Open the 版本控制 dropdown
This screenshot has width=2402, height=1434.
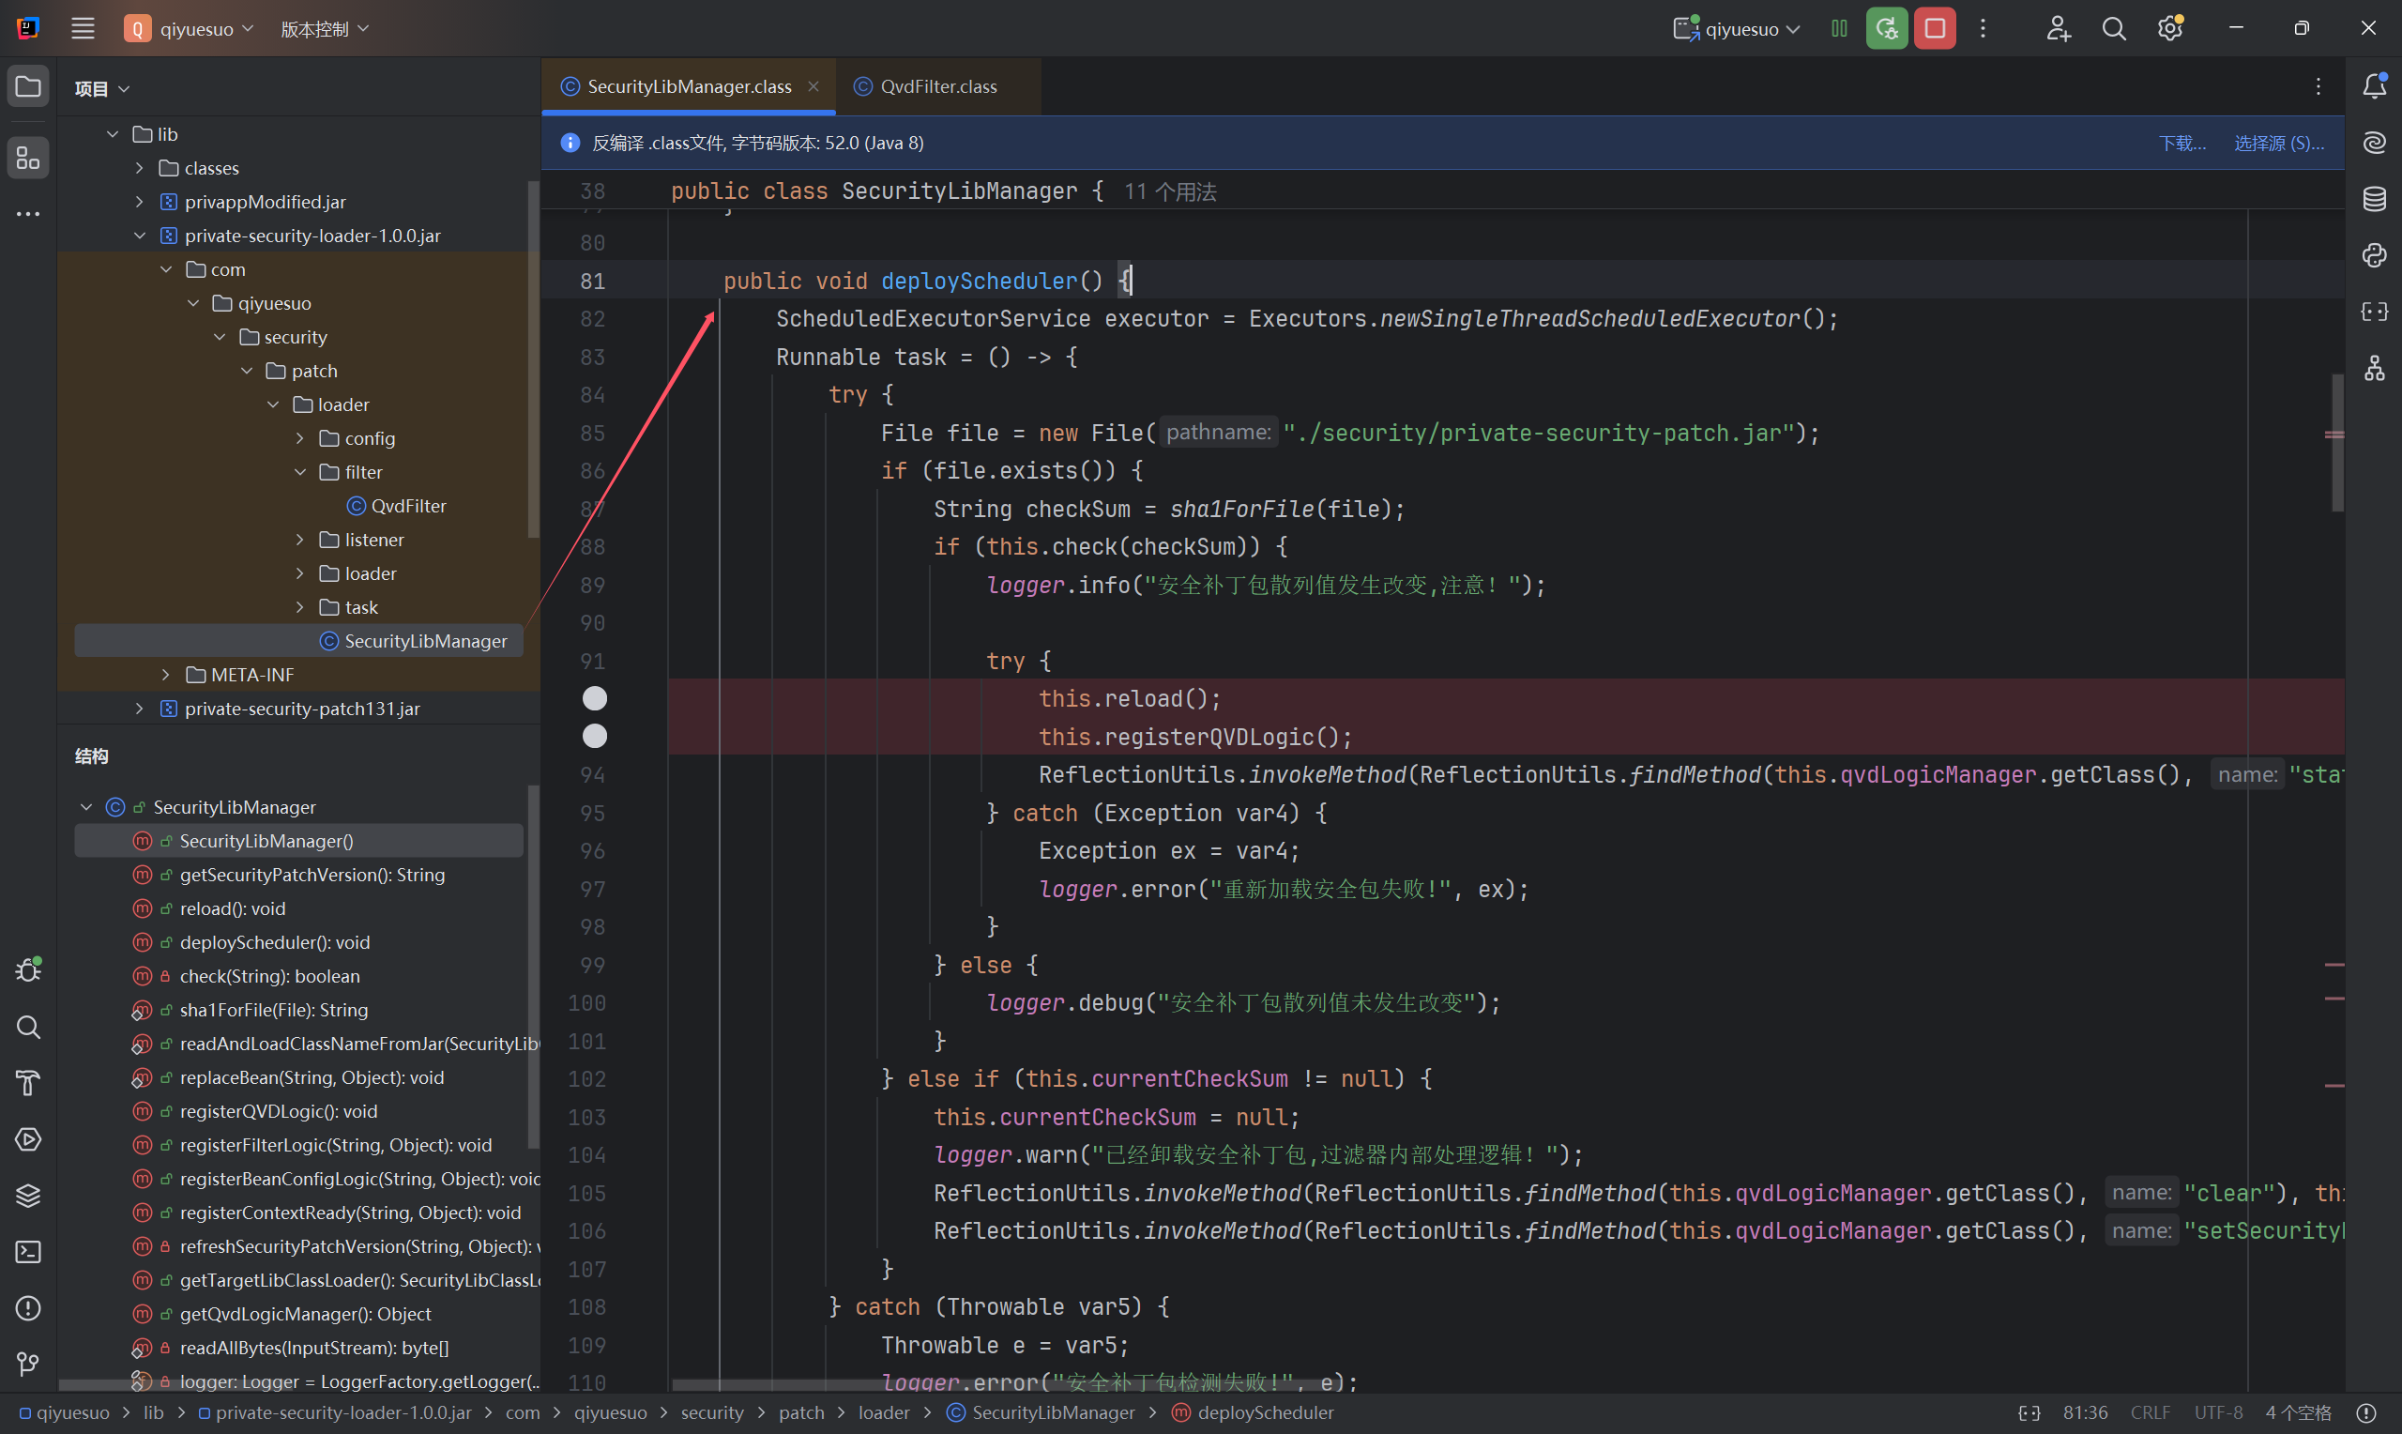(325, 29)
